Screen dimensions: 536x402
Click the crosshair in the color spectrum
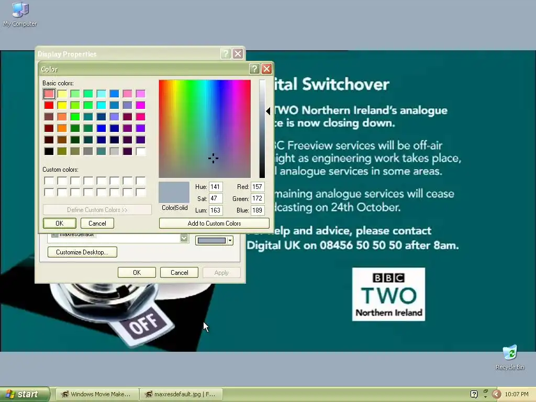coord(213,158)
